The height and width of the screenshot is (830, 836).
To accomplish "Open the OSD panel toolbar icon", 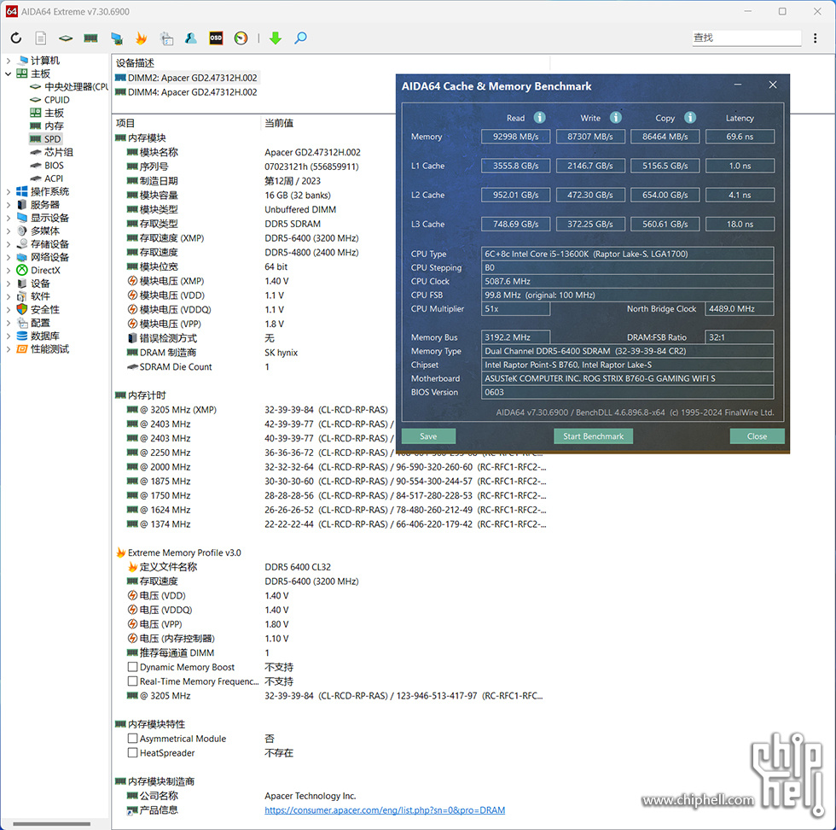I will point(216,38).
